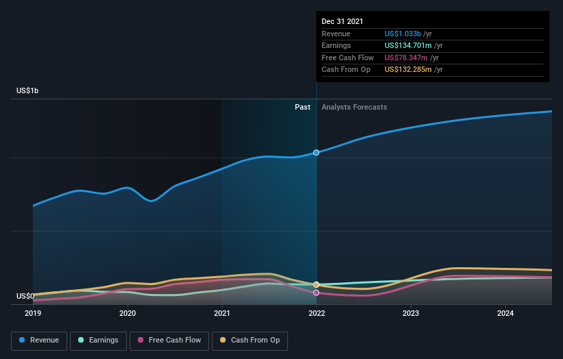The height and width of the screenshot is (359, 563).
Task: Click the 2020 x-axis label
Action: (128, 314)
